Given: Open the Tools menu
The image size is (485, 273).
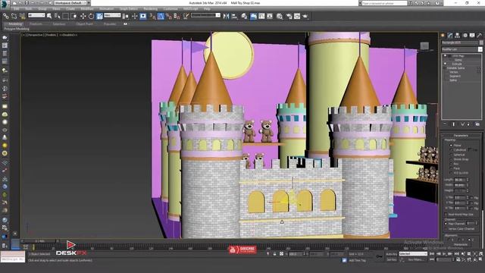Looking at the screenshot, I should point(29,9).
